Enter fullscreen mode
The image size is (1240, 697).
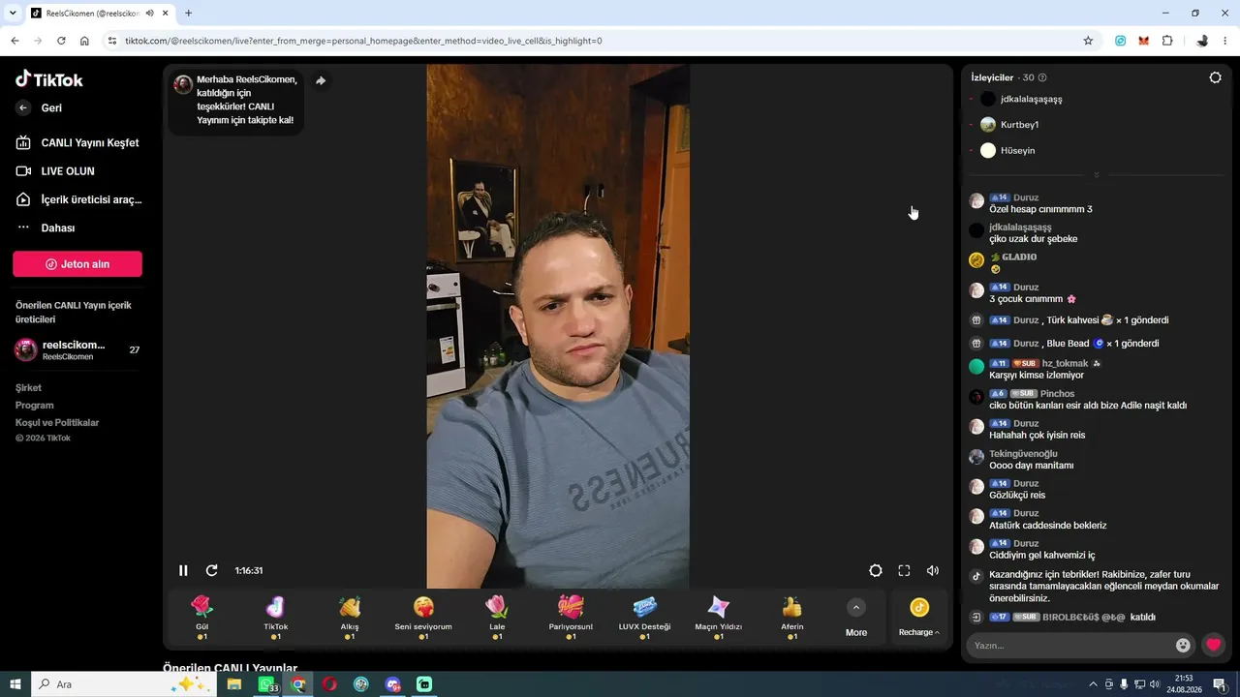point(904,571)
